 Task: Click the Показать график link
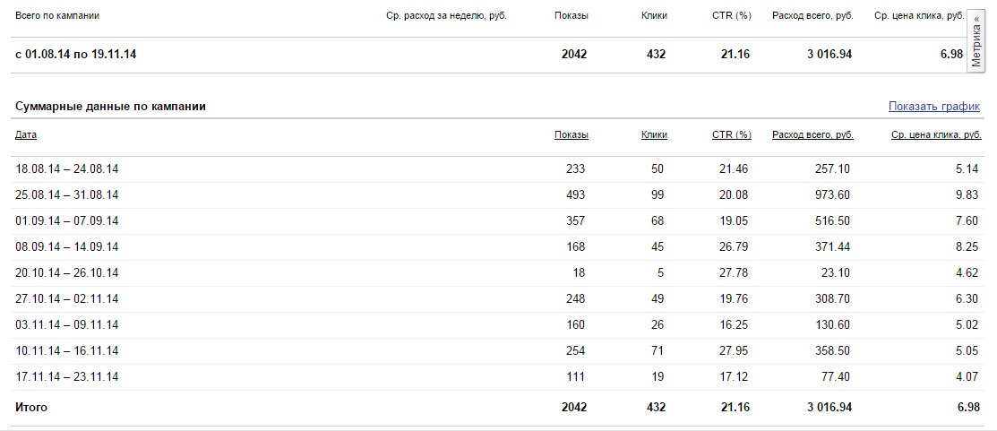[x=934, y=106]
